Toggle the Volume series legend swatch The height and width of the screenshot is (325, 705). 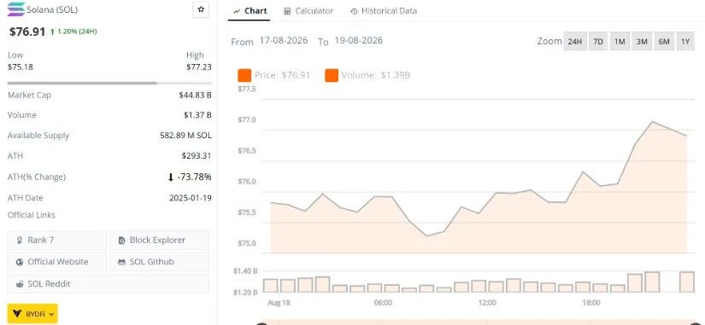coord(332,75)
